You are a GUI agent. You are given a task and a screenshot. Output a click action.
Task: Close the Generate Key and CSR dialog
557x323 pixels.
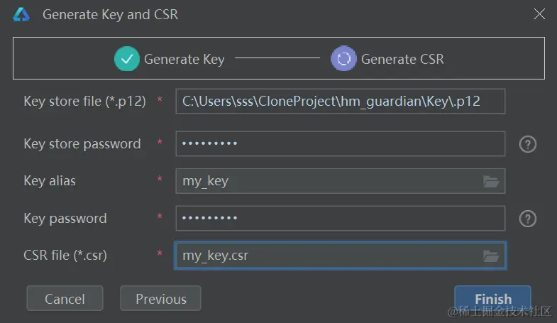click(539, 13)
